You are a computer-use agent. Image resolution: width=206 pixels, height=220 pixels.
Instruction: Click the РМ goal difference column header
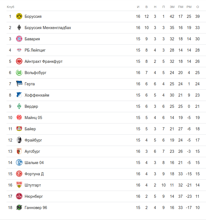189,7
